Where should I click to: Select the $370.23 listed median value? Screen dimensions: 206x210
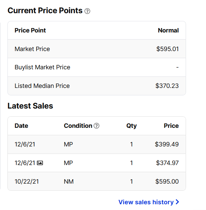click(x=167, y=86)
